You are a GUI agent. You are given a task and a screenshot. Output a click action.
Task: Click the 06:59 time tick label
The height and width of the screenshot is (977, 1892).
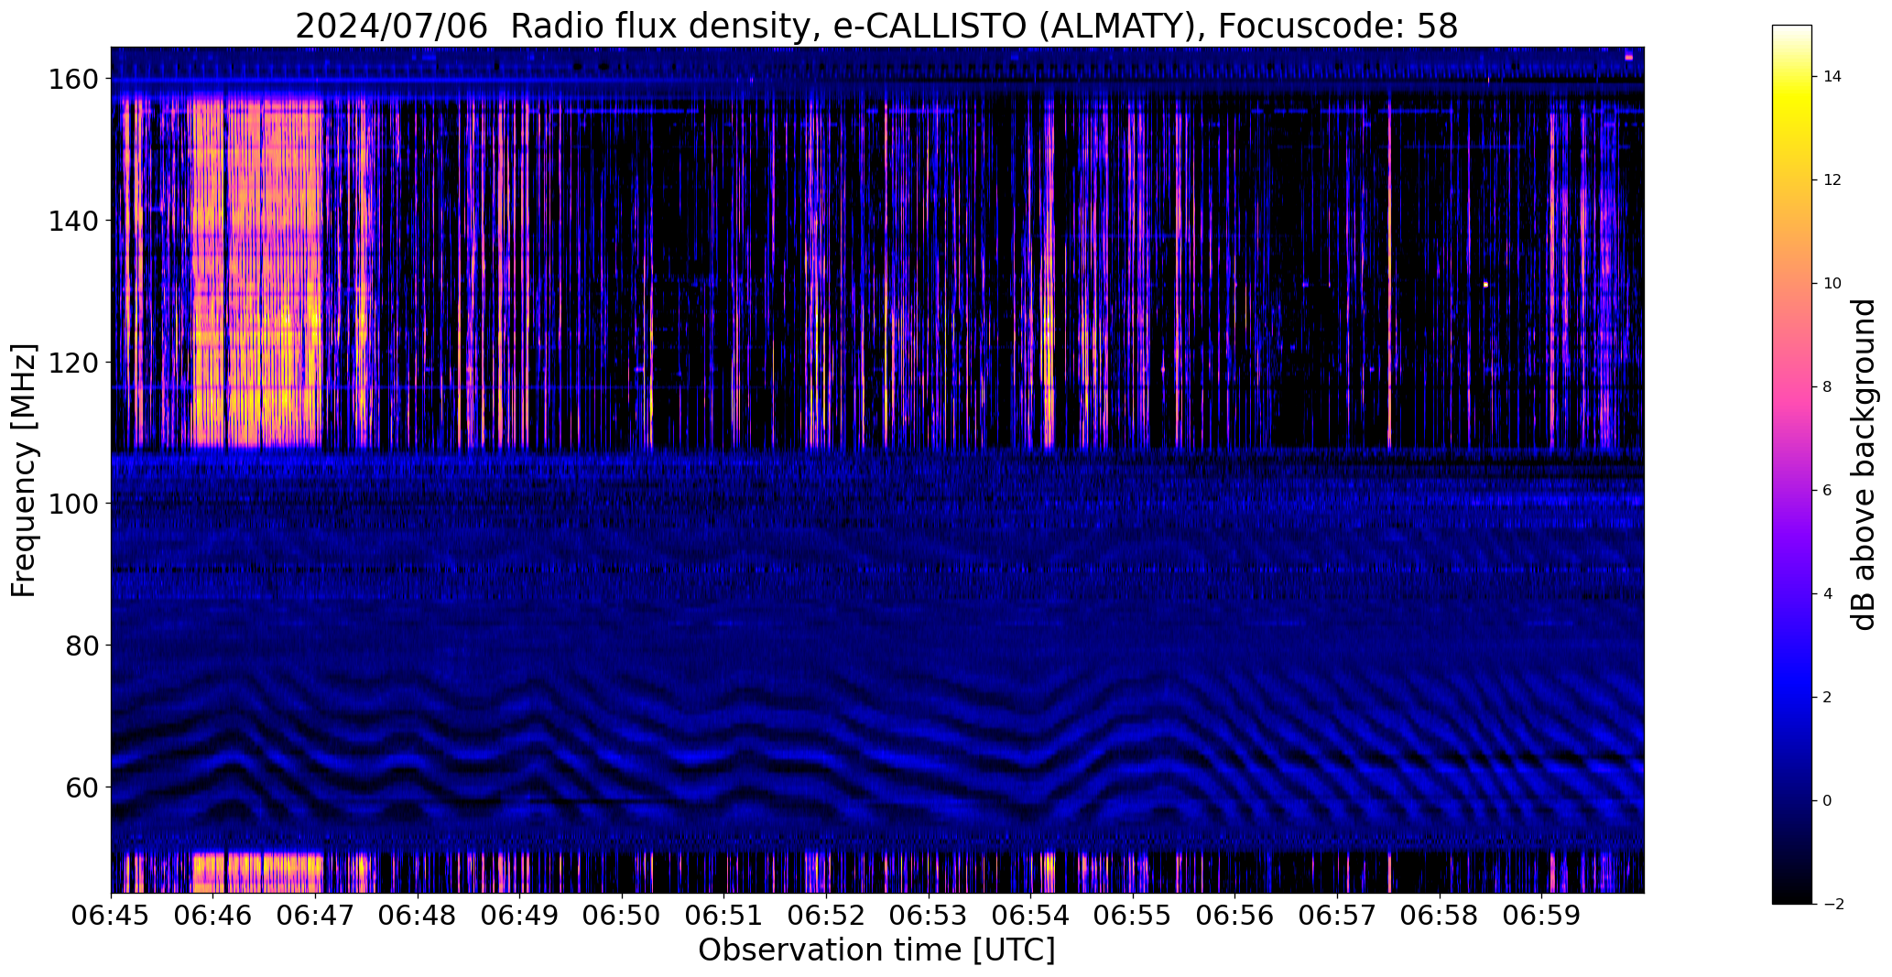pyautogui.click(x=1541, y=916)
